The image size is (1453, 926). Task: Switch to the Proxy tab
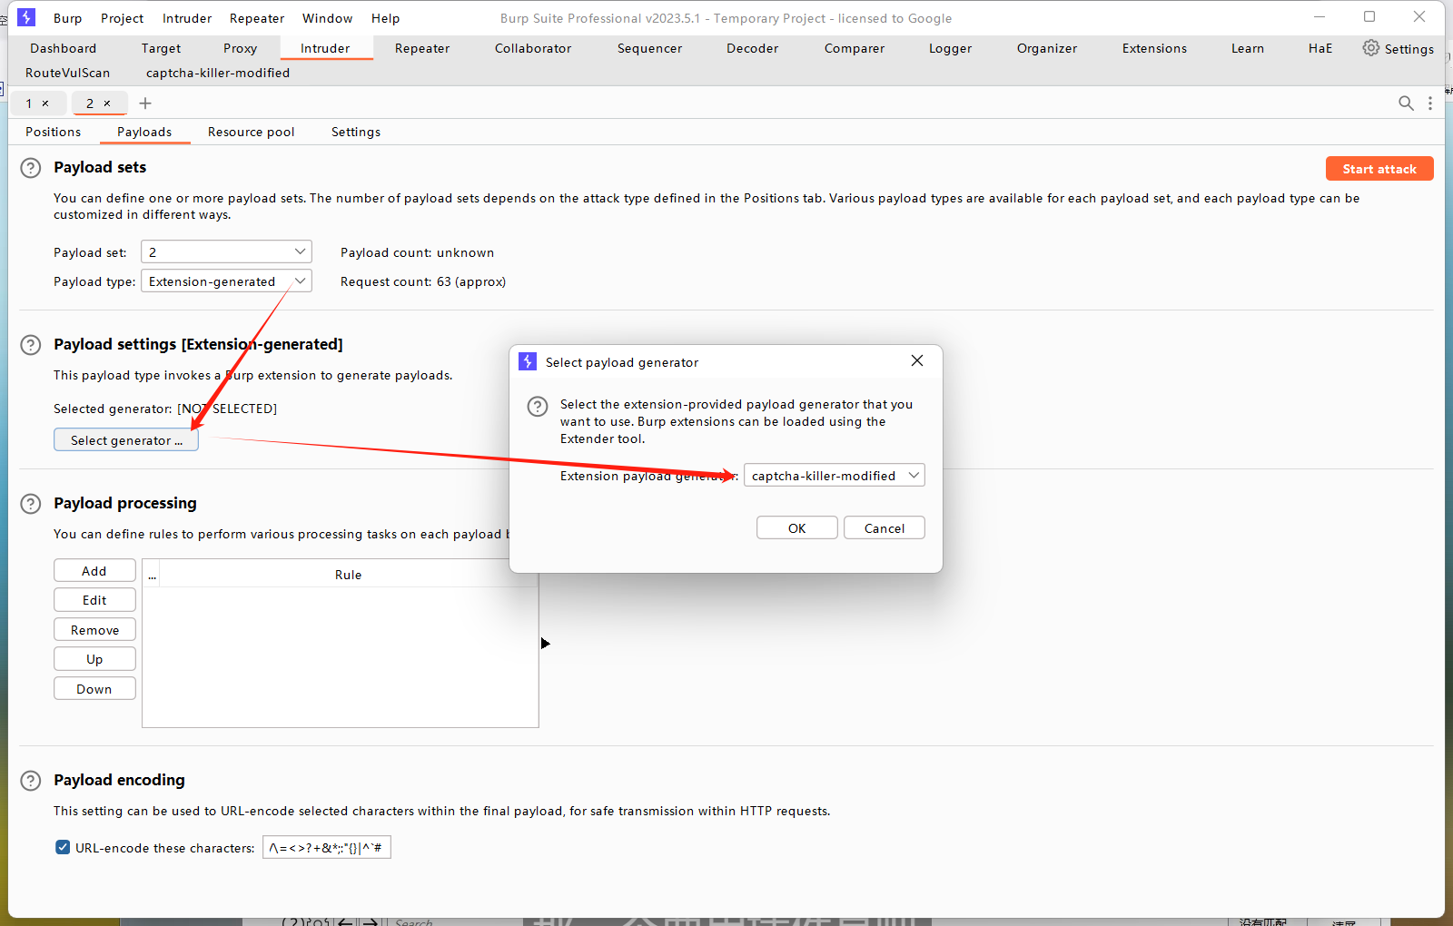tap(240, 48)
